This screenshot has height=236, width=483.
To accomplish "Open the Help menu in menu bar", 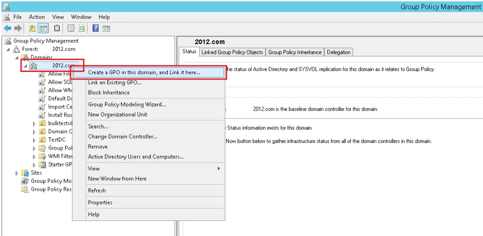I will point(104,17).
